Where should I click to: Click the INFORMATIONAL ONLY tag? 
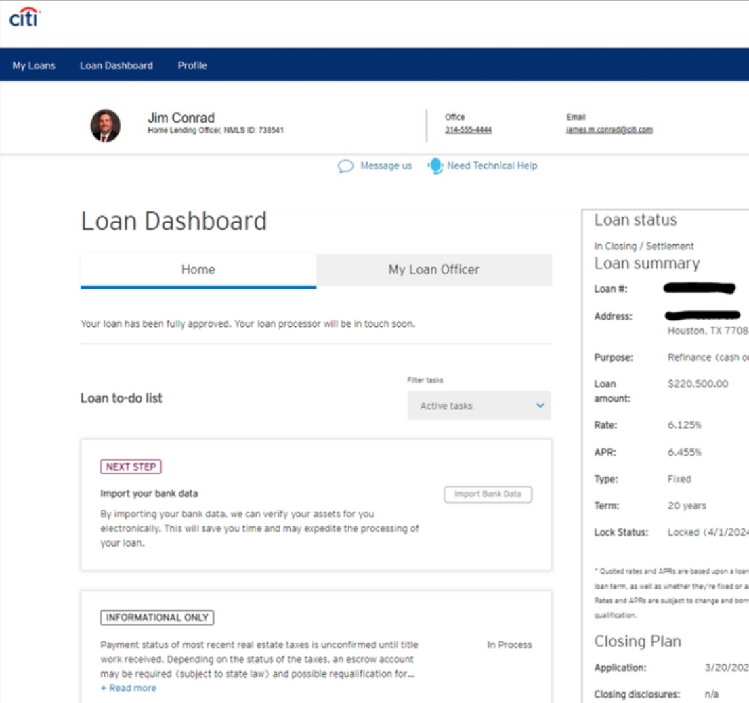(x=157, y=618)
